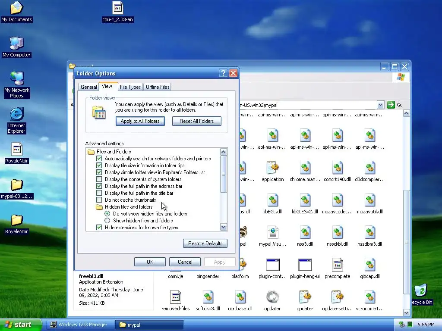
Task: Select the update-setti... file icon
Action: pyautogui.click(x=337, y=297)
